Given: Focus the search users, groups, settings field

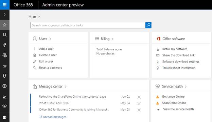Looking at the screenshot, I should pyautogui.click(x=88, y=25).
